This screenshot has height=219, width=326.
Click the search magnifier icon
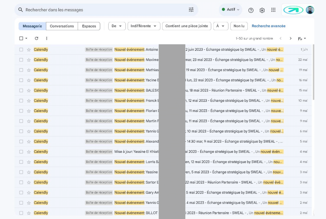coord(20,10)
